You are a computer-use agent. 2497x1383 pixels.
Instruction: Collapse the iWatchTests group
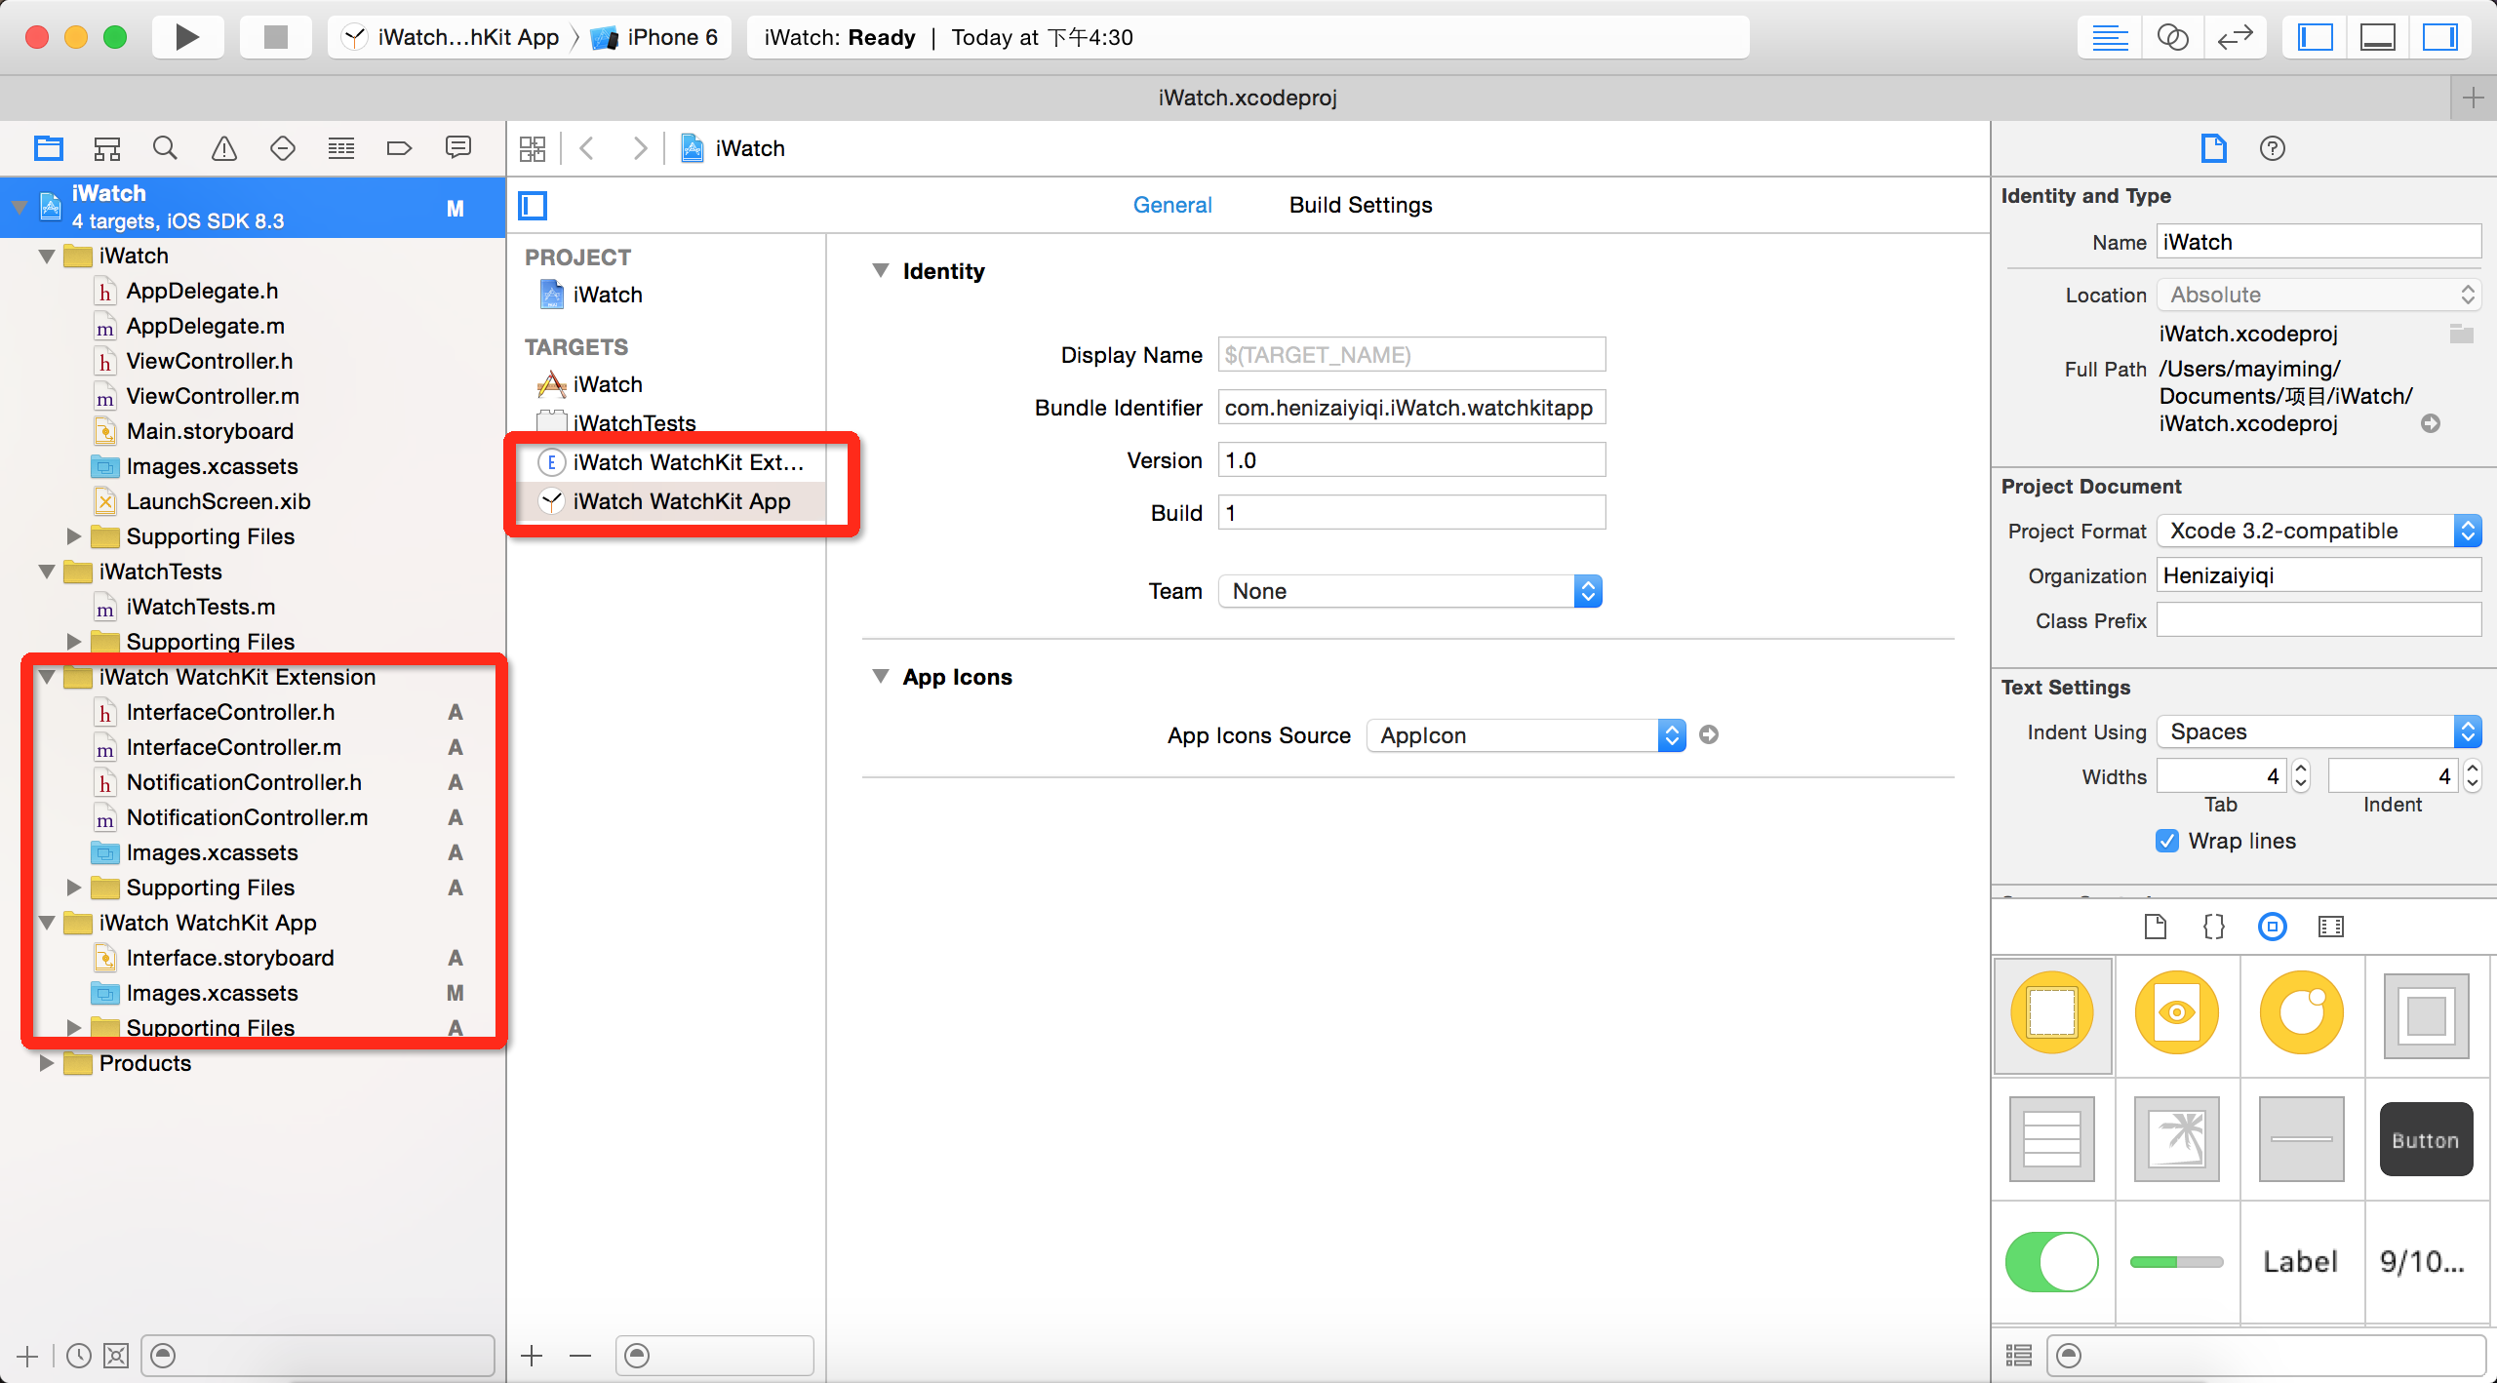[x=46, y=572]
